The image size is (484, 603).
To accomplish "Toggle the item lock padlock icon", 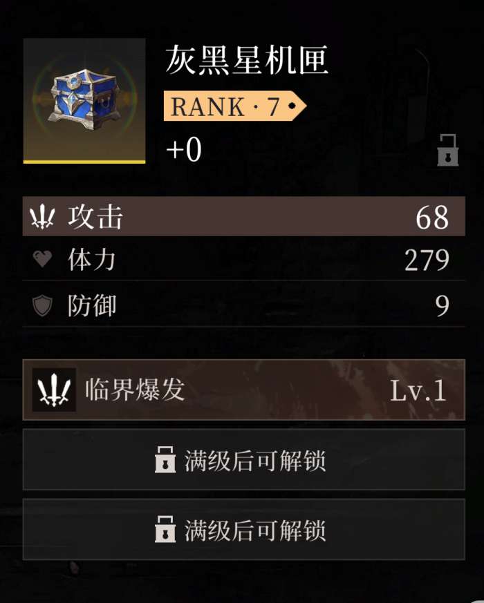I will tap(448, 150).
